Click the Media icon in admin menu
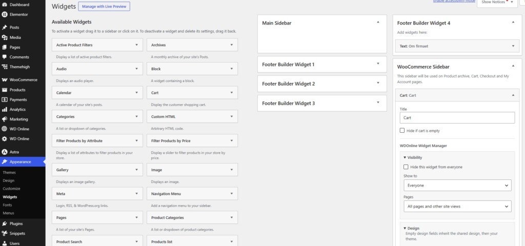The width and height of the screenshot is (525, 246). 5,37
